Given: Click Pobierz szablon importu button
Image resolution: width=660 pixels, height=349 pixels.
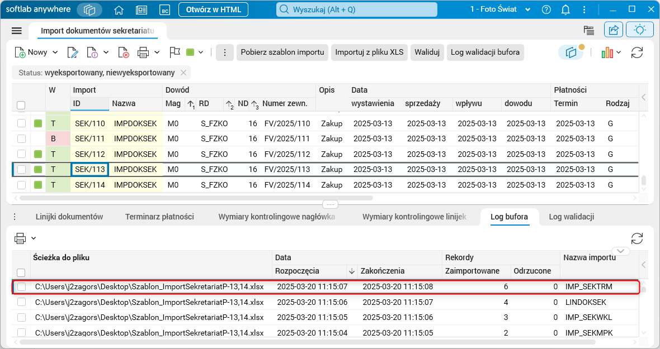Looking at the screenshot, I should click(x=282, y=52).
